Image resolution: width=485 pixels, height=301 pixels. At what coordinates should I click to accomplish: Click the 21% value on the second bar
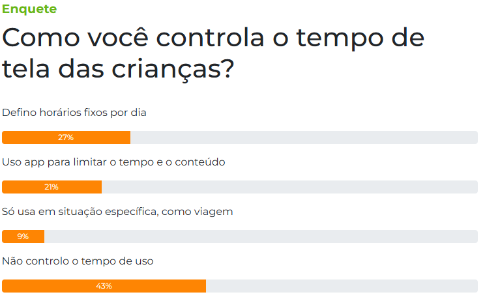pyautogui.click(x=51, y=187)
